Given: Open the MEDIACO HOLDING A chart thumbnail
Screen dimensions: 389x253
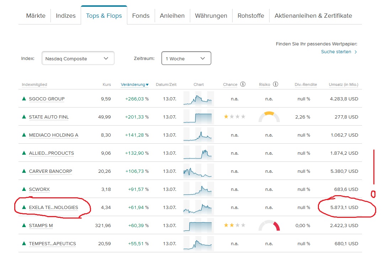Looking at the screenshot, I should pyautogui.click(x=198, y=135).
